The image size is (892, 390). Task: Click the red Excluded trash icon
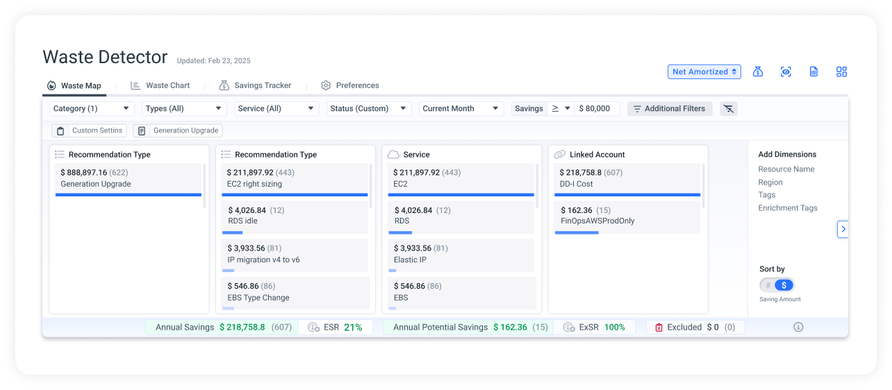(659, 327)
